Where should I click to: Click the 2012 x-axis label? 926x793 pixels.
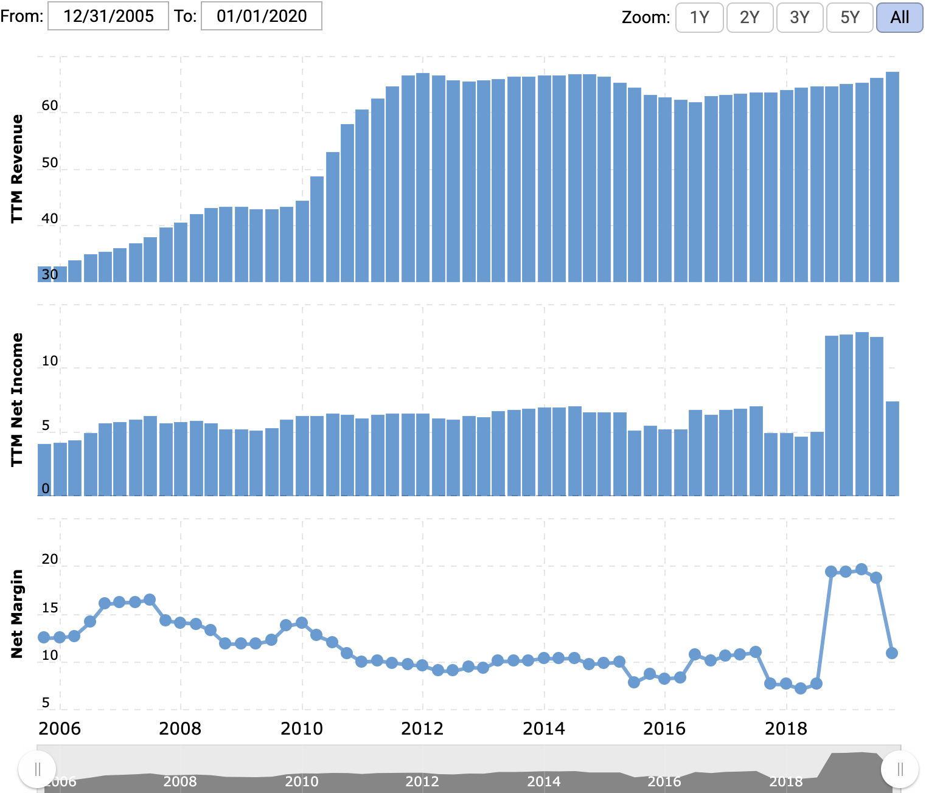(x=422, y=729)
